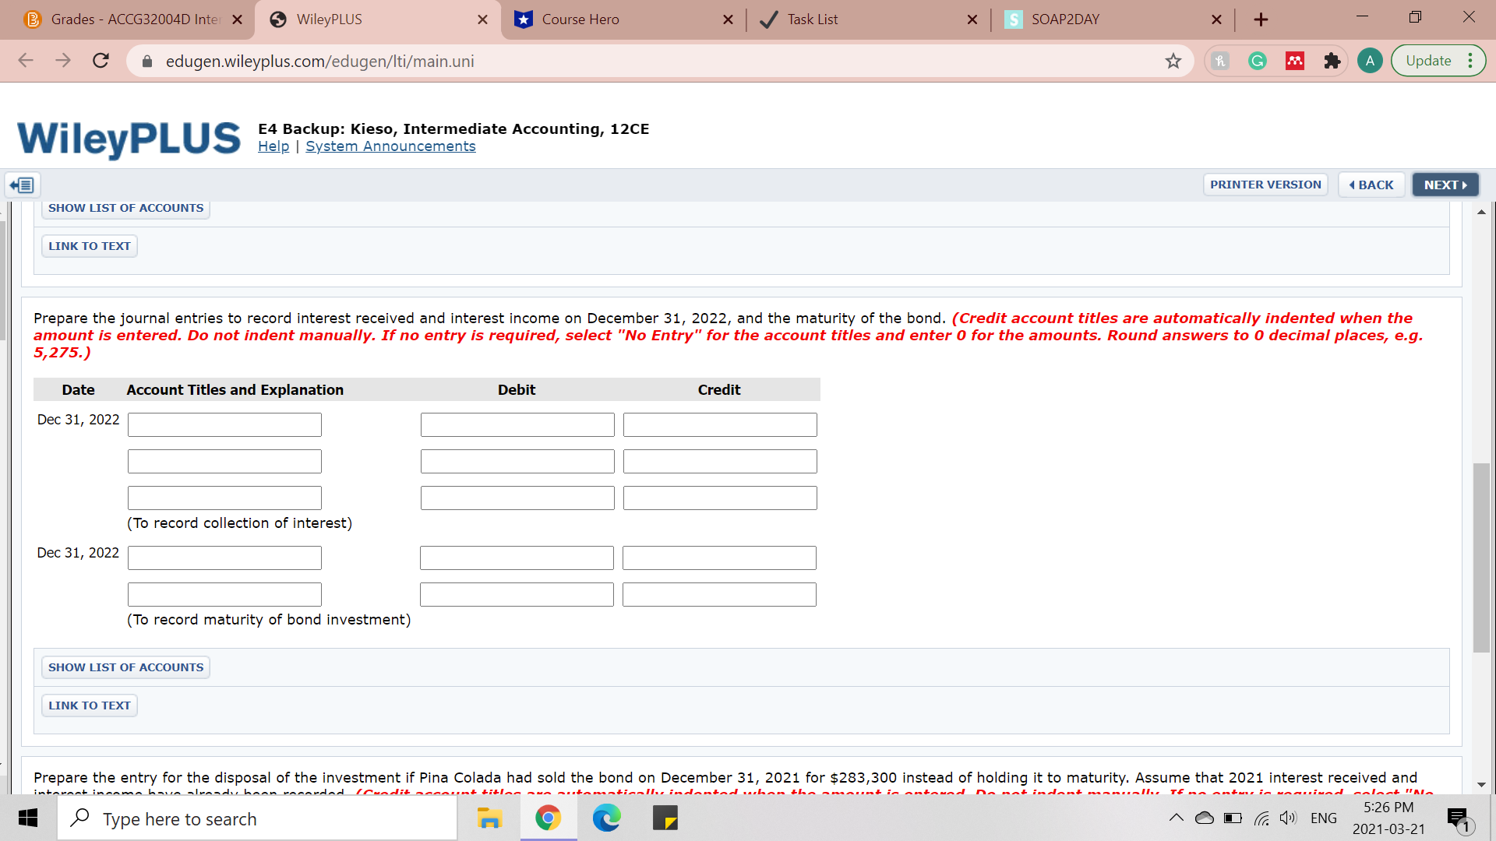Expand hidden system tray icons
Image resolution: width=1496 pixels, height=841 pixels.
point(1177,818)
